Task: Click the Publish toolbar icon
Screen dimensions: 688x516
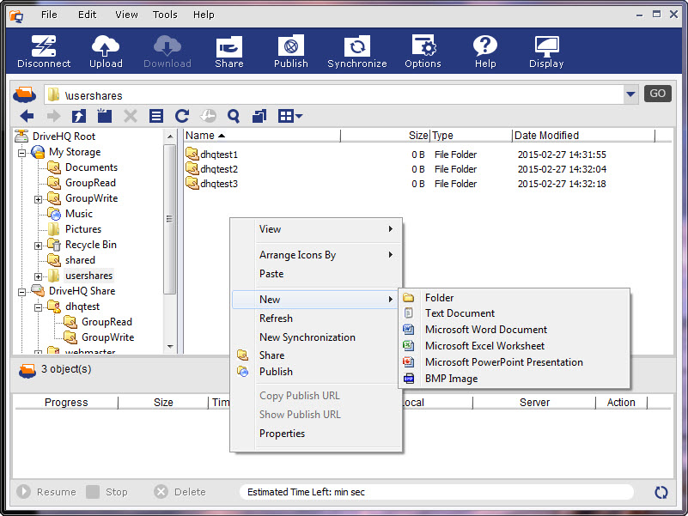Action: pos(291,52)
